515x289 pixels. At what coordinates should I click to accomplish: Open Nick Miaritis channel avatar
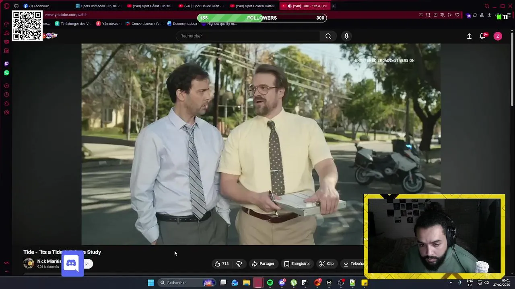[x=29, y=264]
